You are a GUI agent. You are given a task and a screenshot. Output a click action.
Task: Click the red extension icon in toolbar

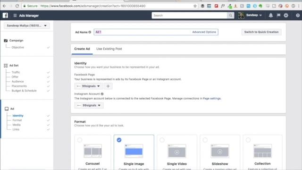coord(216,6)
